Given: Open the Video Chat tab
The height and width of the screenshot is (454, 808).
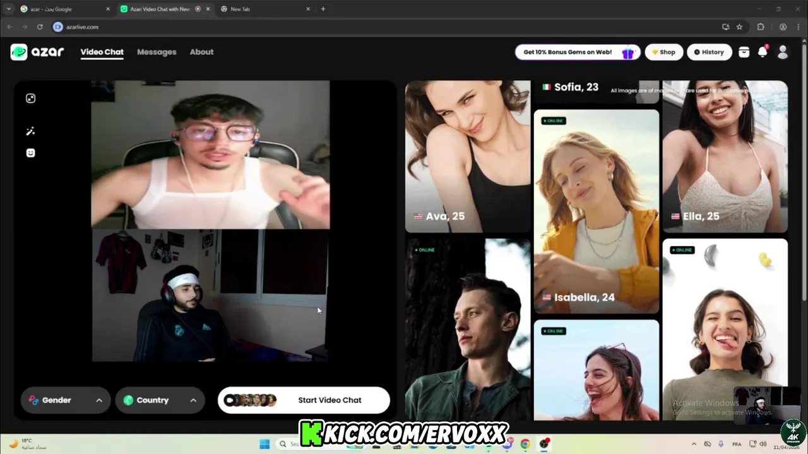Looking at the screenshot, I should (102, 52).
